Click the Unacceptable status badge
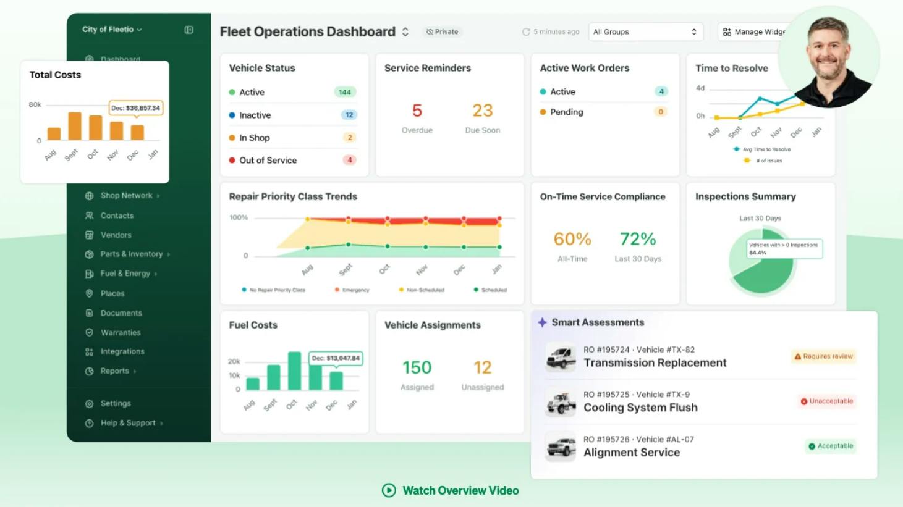 coord(826,401)
